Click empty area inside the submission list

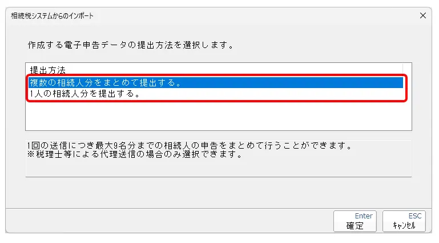point(217,117)
